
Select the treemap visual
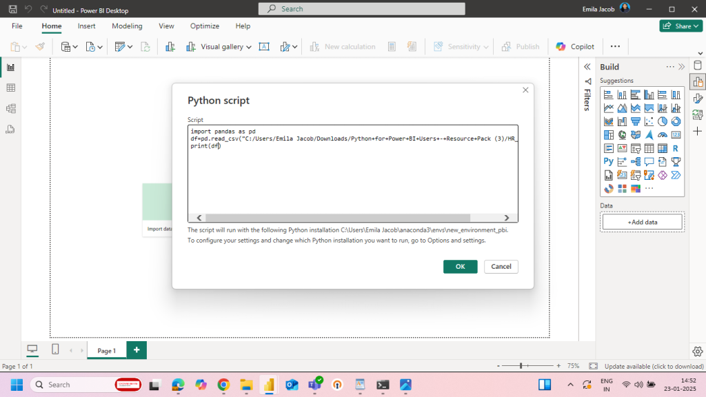608,135
